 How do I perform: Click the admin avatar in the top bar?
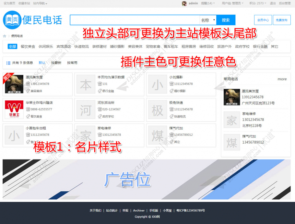[x=184, y=4]
